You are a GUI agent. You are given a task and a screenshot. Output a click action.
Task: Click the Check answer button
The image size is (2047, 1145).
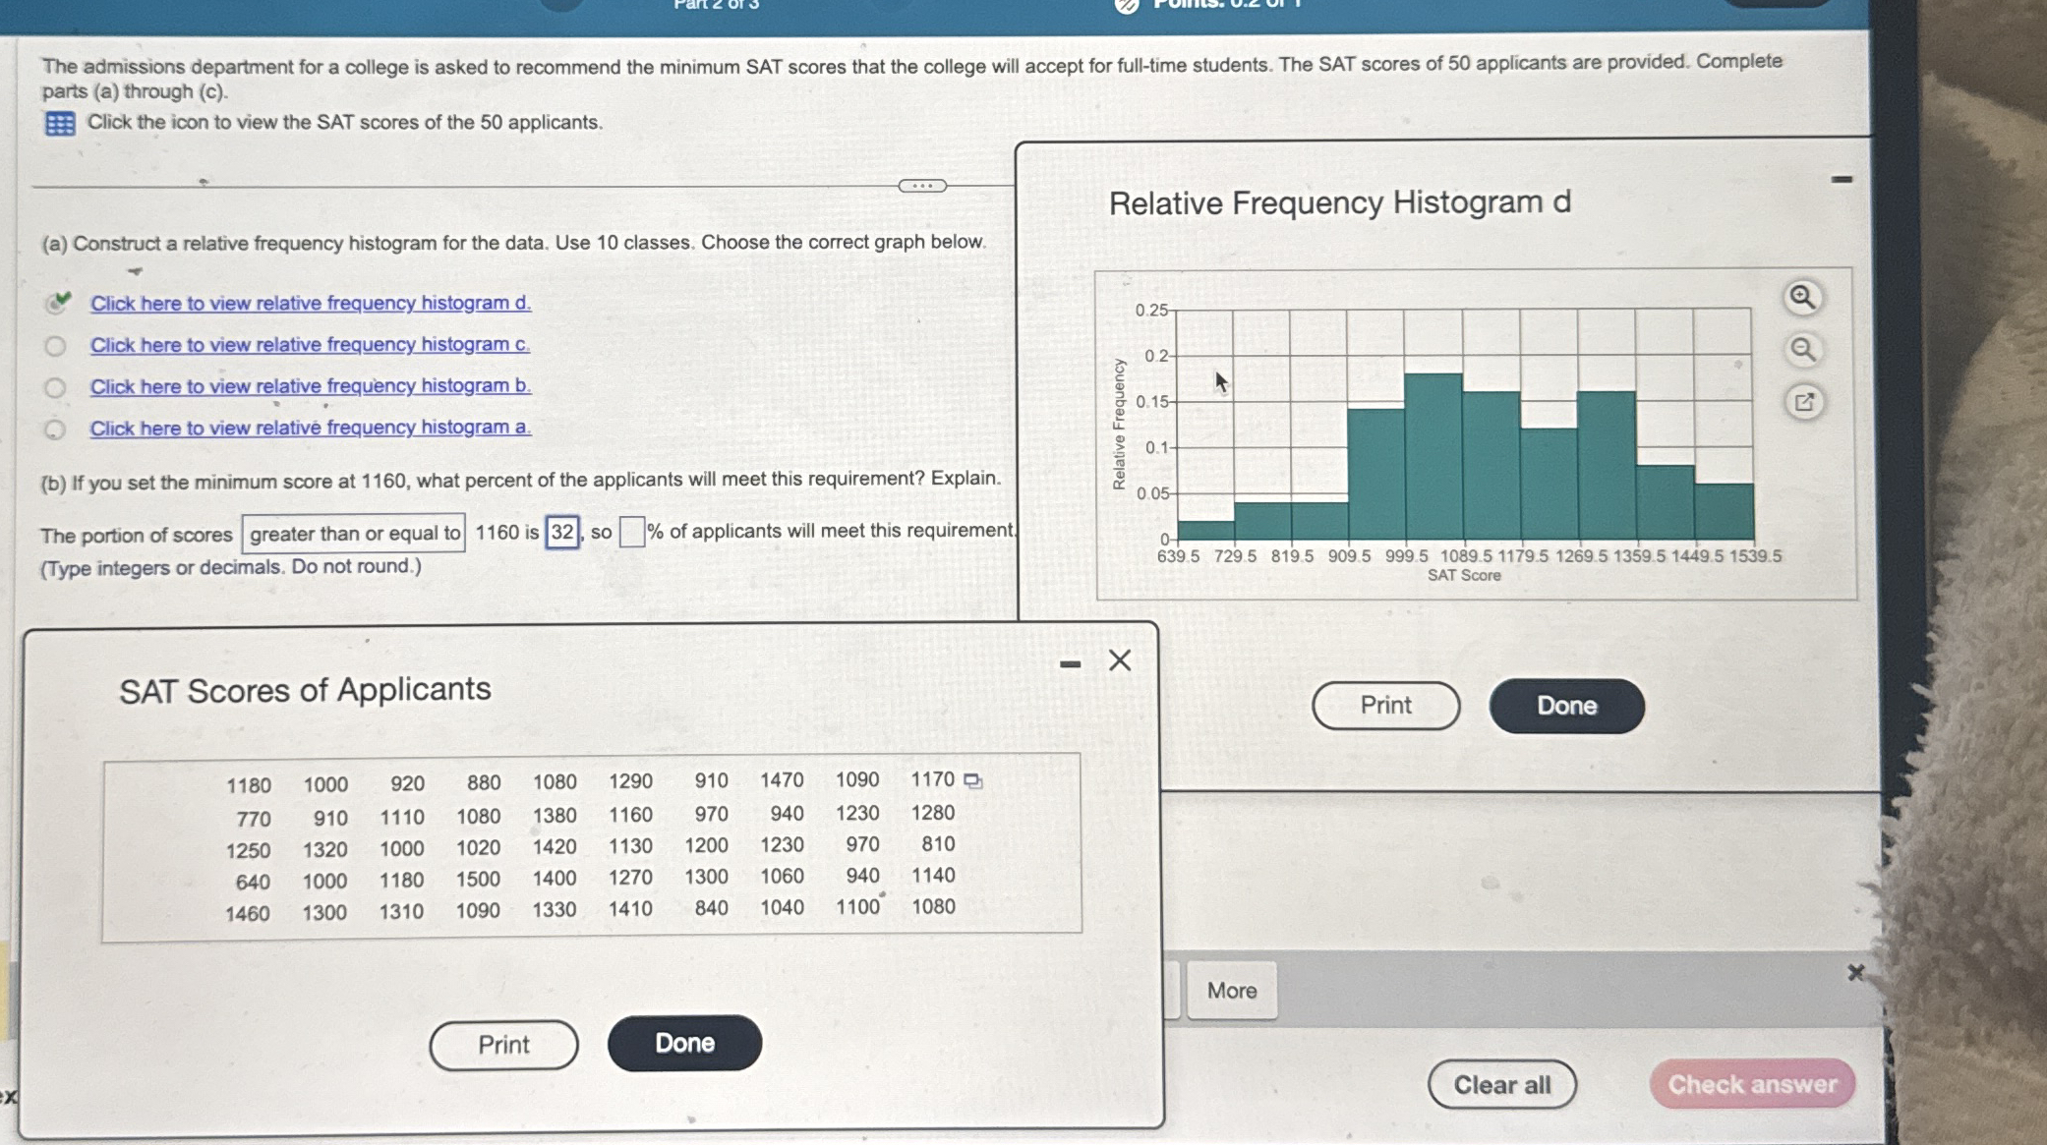tap(1752, 1084)
